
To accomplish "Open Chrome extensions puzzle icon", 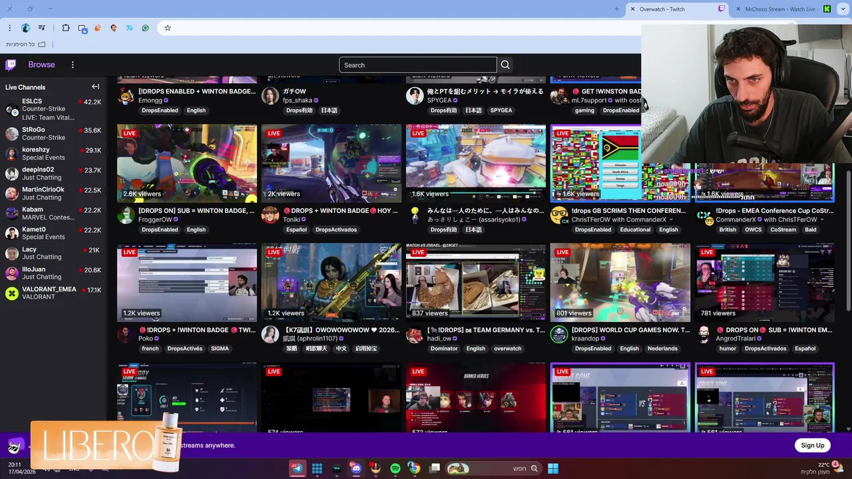I will pos(66,28).
